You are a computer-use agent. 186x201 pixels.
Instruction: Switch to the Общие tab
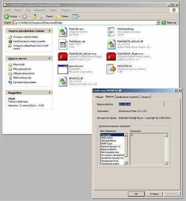tap(99, 97)
